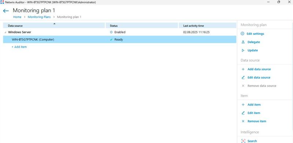Click the pencil icon beside Edit item

[x=243, y=113]
